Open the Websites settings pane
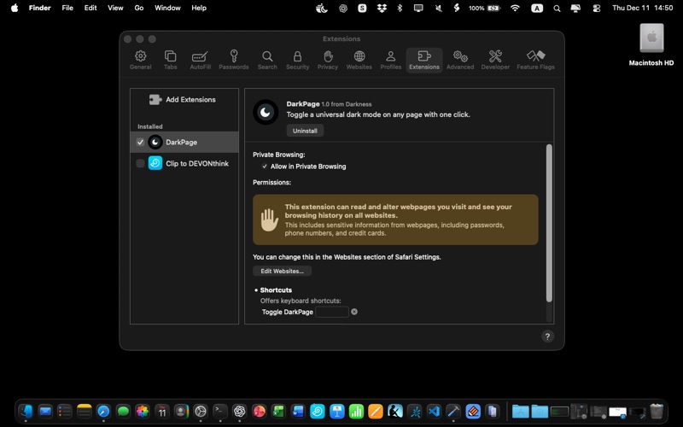Viewport: 683px width, 427px height. point(359,60)
